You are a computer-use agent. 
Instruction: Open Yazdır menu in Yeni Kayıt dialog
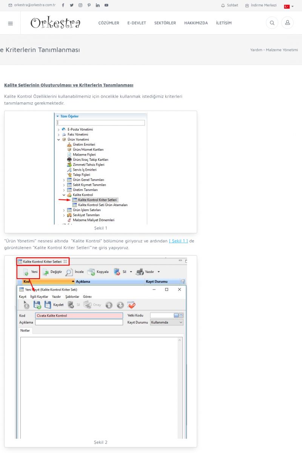pyautogui.click(x=57, y=297)
